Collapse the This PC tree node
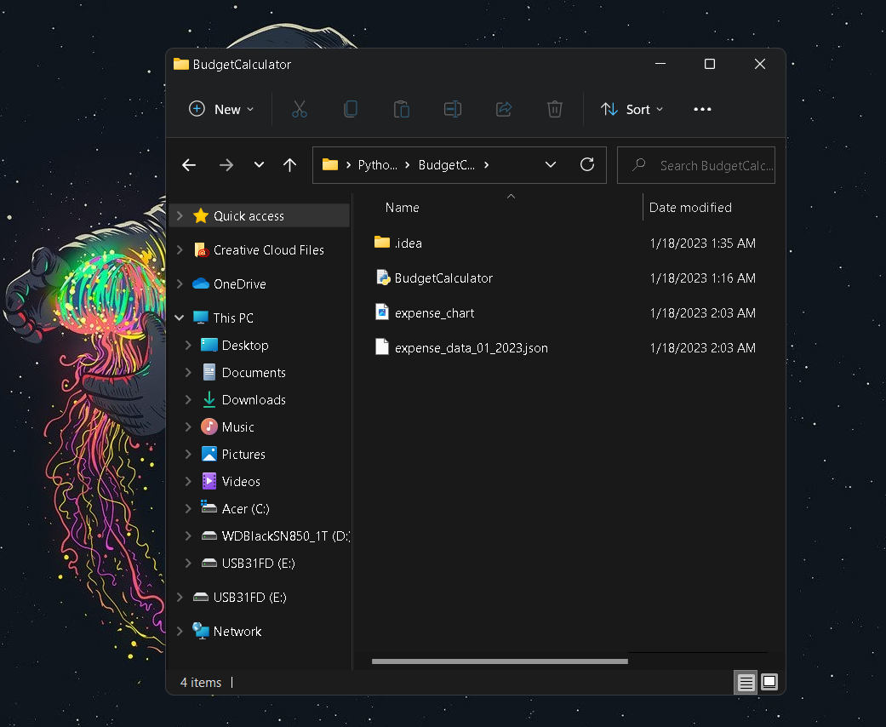 point(180,318)
